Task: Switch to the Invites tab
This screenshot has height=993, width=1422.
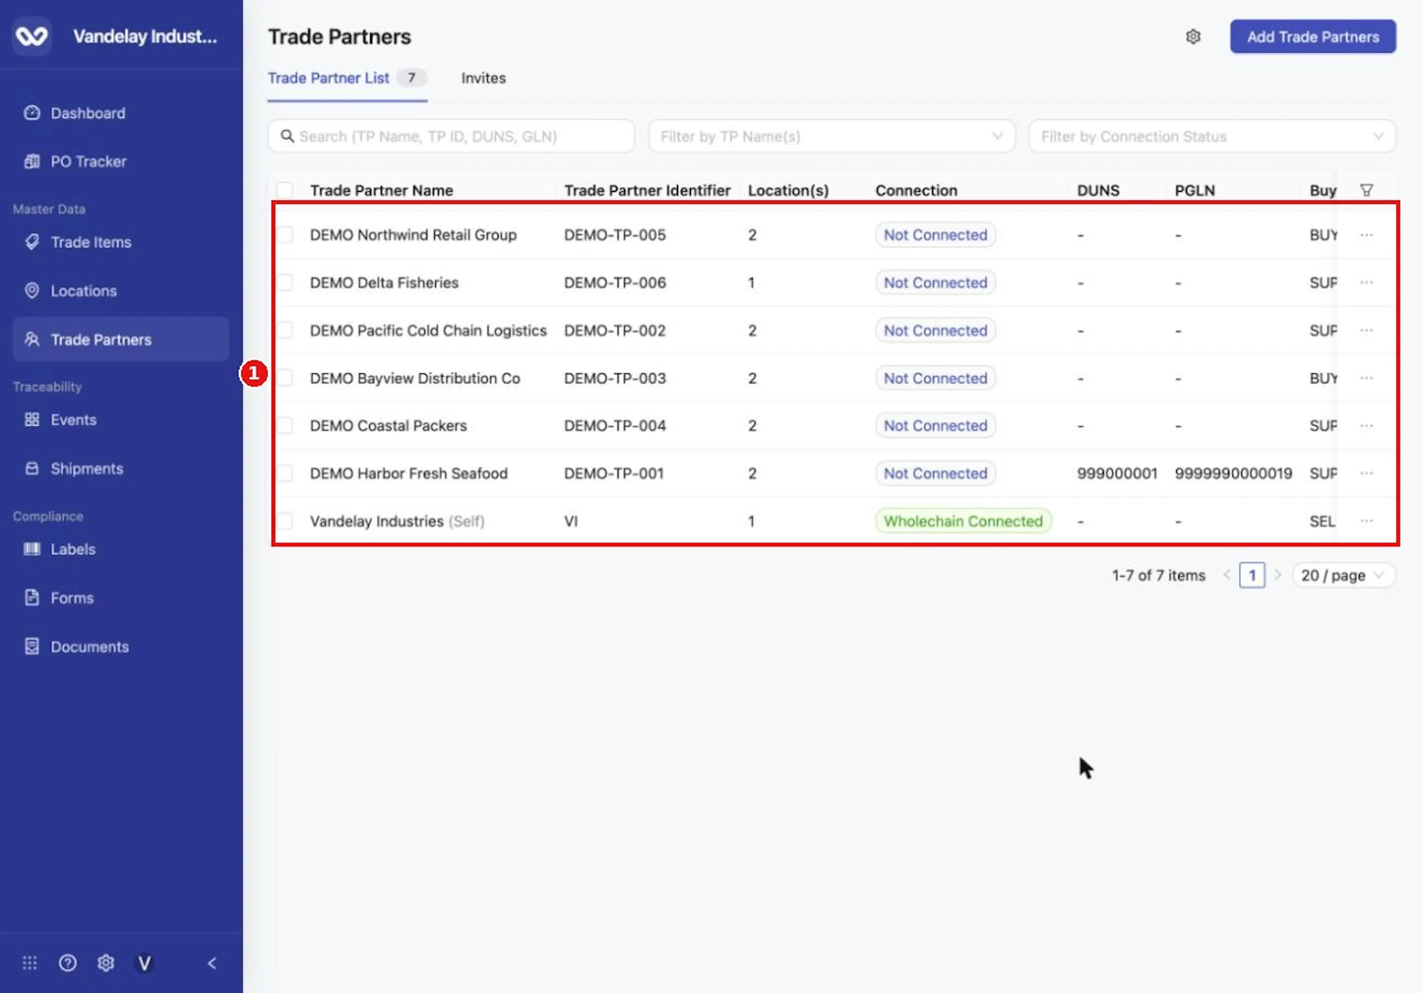Action: coord(483,78)
